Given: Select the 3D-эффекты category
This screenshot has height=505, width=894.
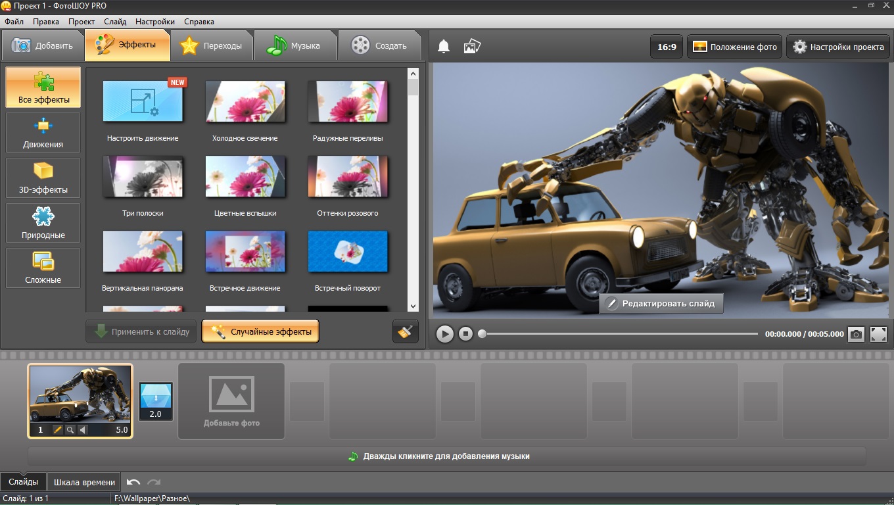Looking at the screenshot, I should tap(43, 178).
